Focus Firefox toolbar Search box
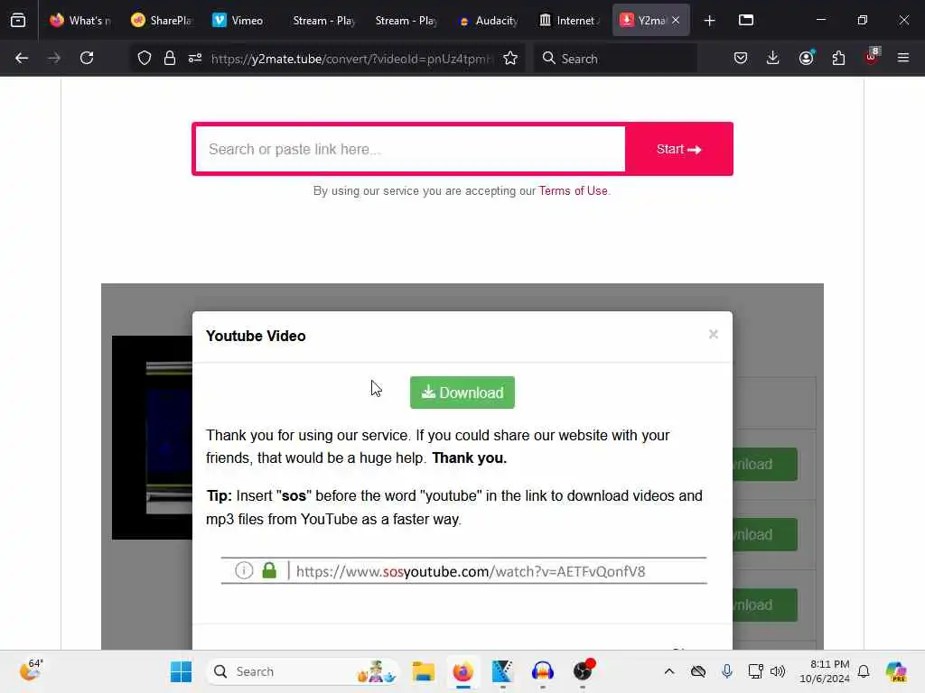The image size is (925, 693). 615,59
